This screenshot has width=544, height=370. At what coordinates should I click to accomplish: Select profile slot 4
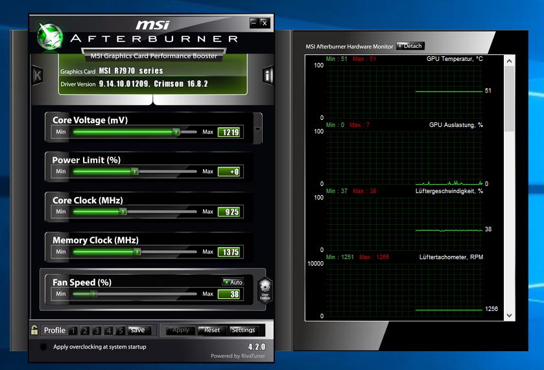(108, 330)
